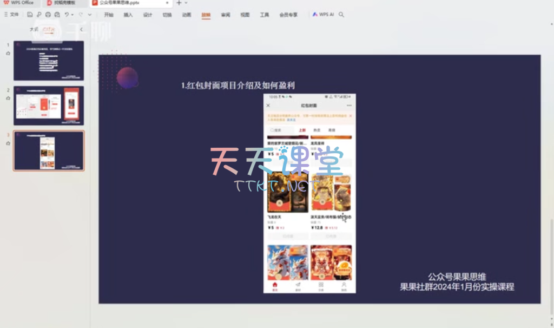Click the print icon in quick toolbar
This screenshot has height=328, width=554.
[48, 15]
